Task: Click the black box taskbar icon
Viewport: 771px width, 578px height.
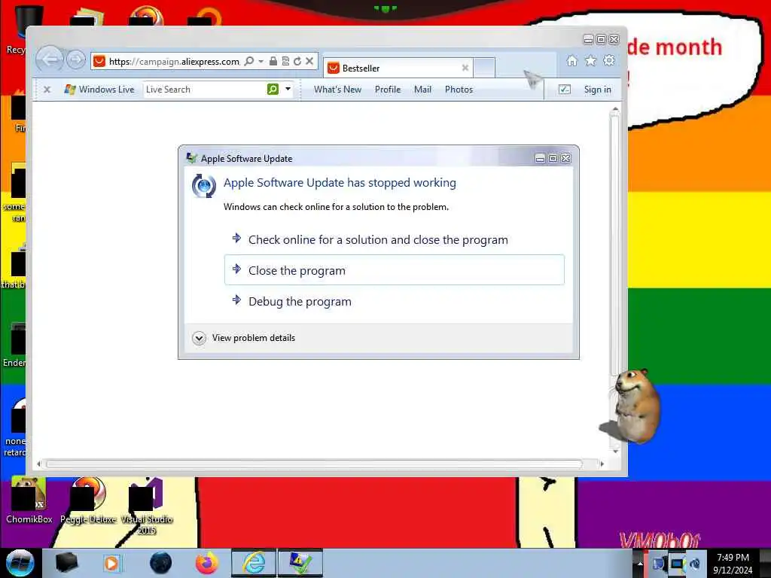Action: click(66, 563)
